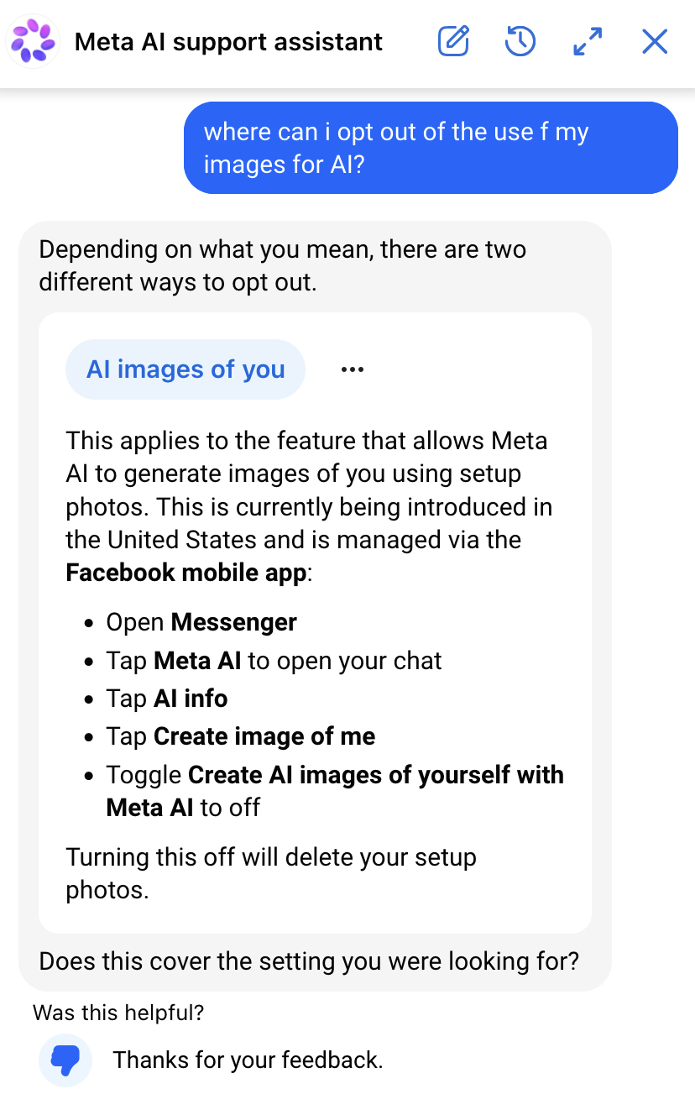
Task: Select the AI images of you tab
Action: coord(186,369)
